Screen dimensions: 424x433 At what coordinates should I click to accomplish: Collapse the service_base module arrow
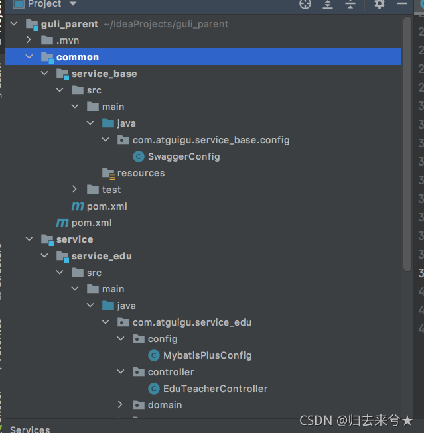[x=44, y=74]
